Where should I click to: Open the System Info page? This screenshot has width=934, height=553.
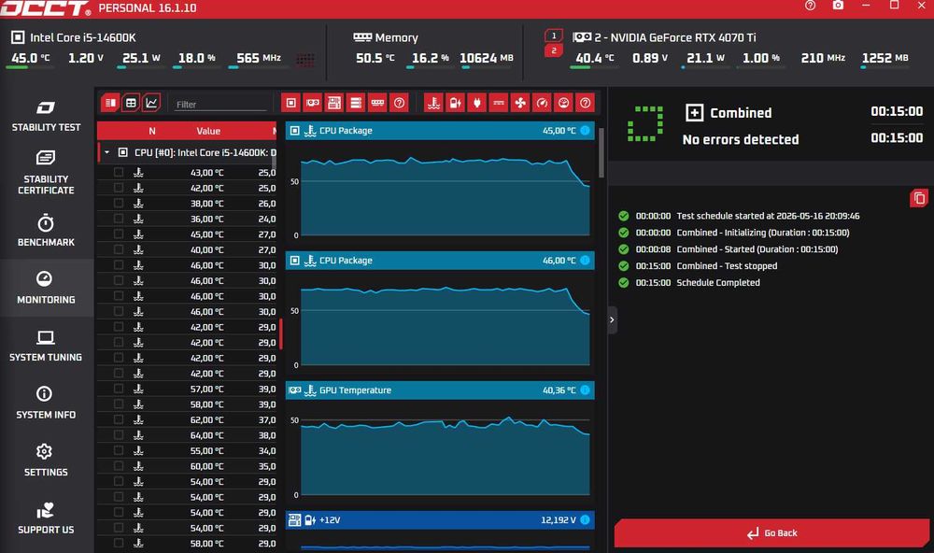tap(46, 404)
